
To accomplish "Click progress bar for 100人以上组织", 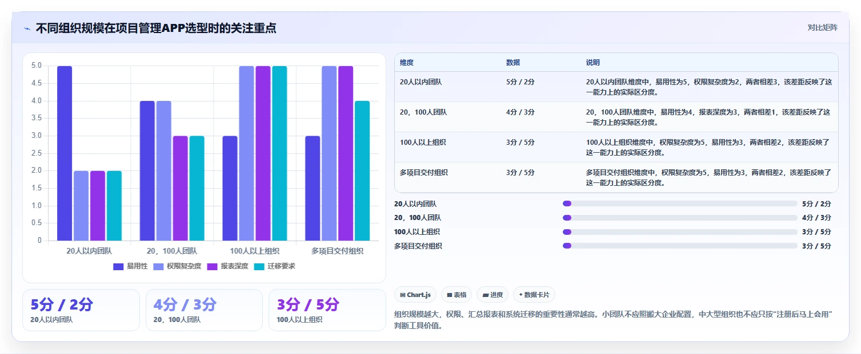I will click(680, 232).
